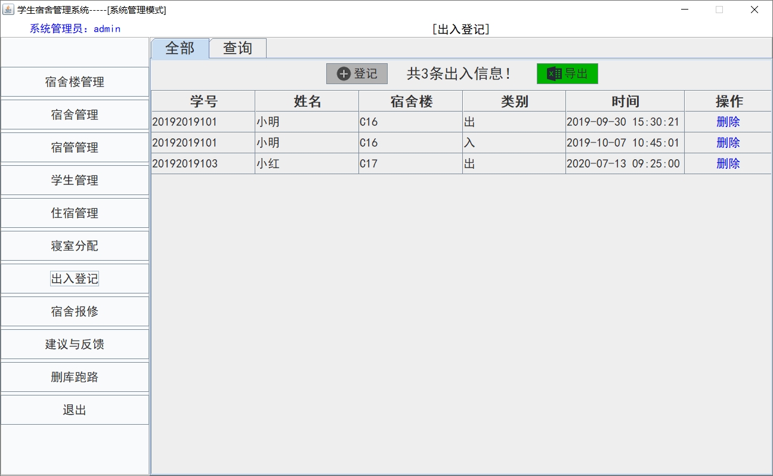The image size is (773, 476).
Task: Open 学生管理 in the sidebar
Action: pyautogui.click(x=75, y=180)
